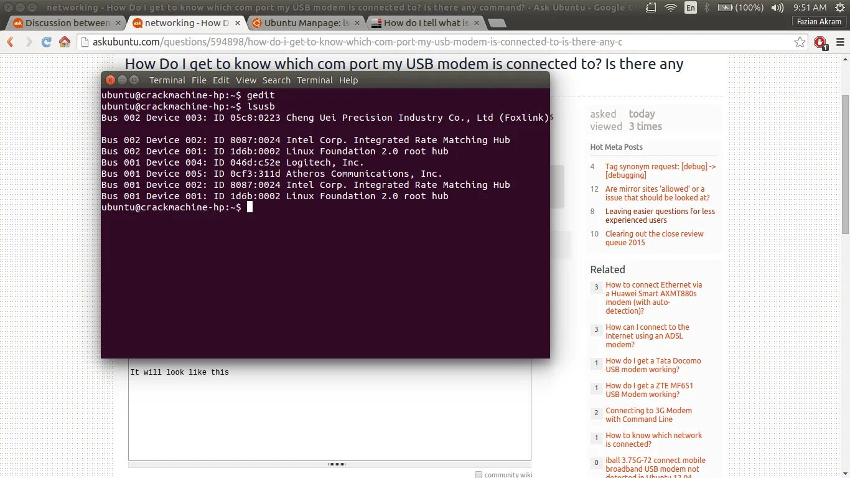
Task: Click the 'lsusb' command line in terminal
Action: tap(188, 106)
